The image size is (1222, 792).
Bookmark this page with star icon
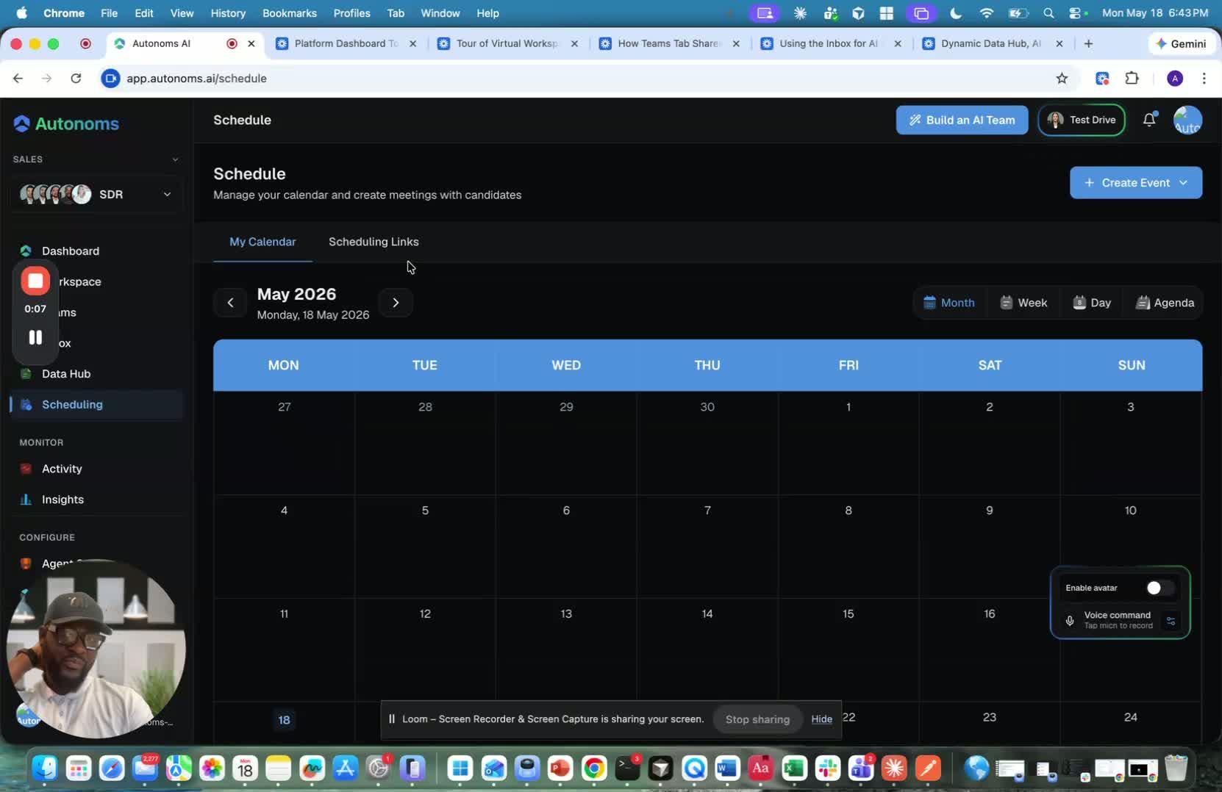coord(1062,78)
